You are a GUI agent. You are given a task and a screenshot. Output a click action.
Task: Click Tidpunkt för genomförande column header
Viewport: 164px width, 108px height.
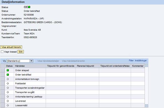pos(61,66)
